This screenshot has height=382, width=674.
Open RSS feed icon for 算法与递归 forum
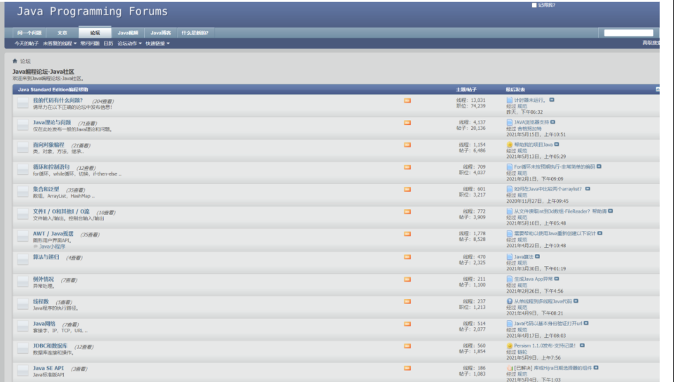coord(407,257)
